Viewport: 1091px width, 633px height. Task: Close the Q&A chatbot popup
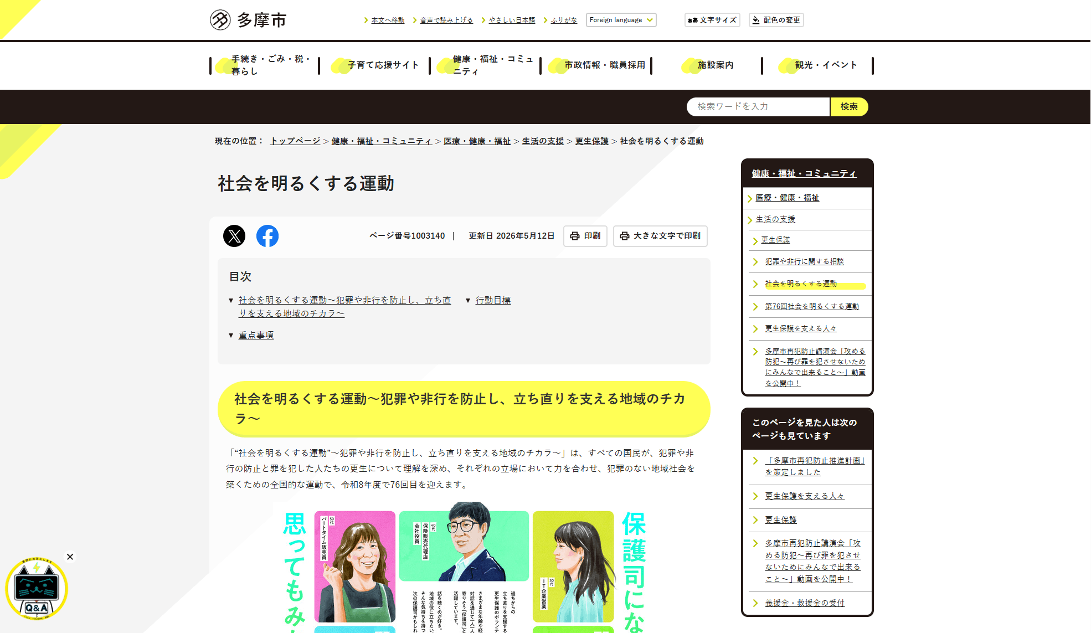[x=70, y=557]
